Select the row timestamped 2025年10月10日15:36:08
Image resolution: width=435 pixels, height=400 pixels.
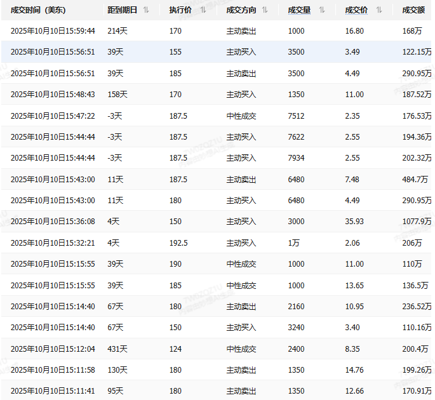point(216,222)
